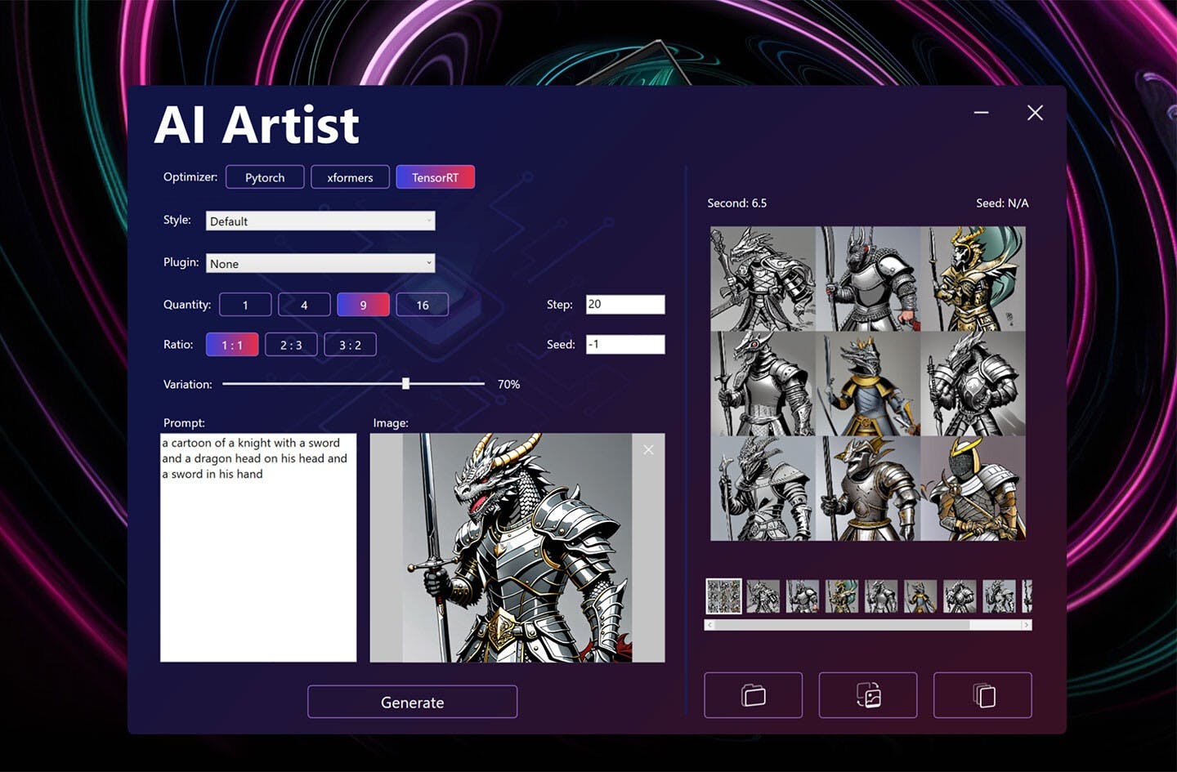Click the "Plugin:" label
The image size is (1177, 772).
click(x=181, y=262)
